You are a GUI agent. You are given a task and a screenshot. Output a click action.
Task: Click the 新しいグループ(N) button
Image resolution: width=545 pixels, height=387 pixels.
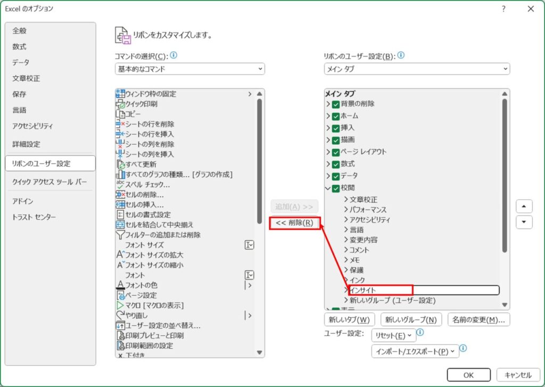click(x=411, y=319)
